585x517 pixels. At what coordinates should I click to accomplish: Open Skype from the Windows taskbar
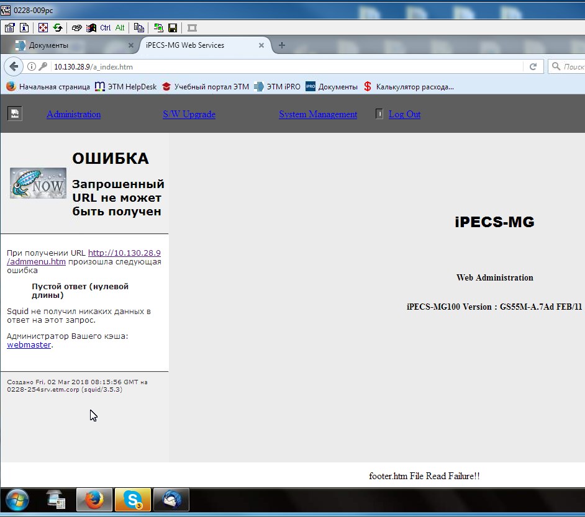click(132, 500)
